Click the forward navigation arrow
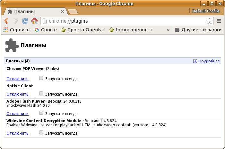The image size is (225, 149). click(x=16, y=21)
